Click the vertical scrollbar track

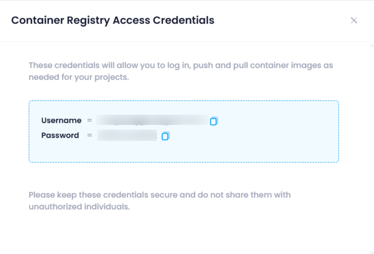[371, 148]
